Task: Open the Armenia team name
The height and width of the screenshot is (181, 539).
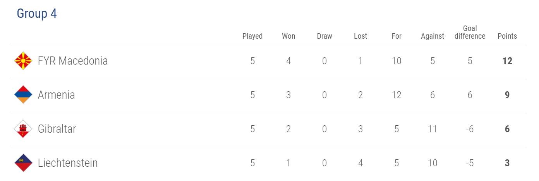Action: pos(57,95)
